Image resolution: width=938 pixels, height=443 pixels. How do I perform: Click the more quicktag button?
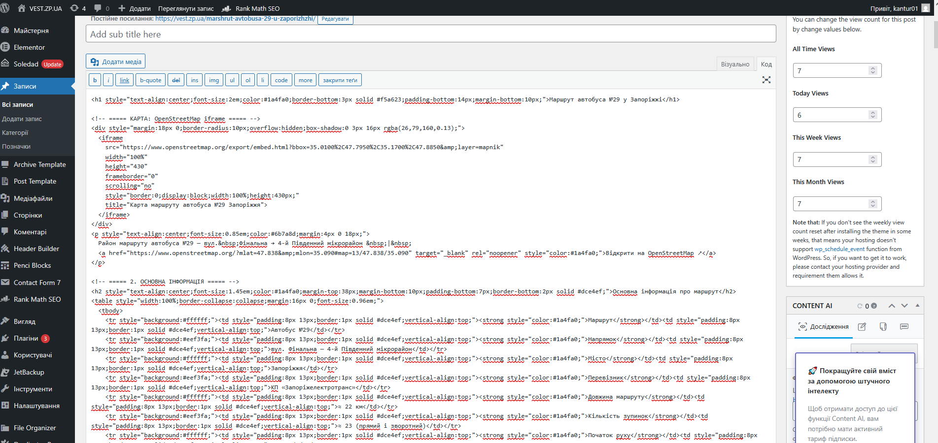[x=306, y=80]
